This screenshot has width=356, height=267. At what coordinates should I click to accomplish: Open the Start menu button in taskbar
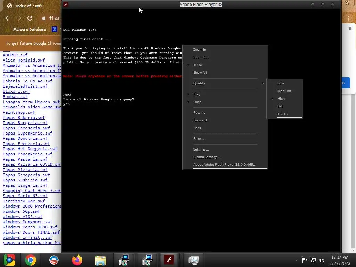tap(9, 260)
